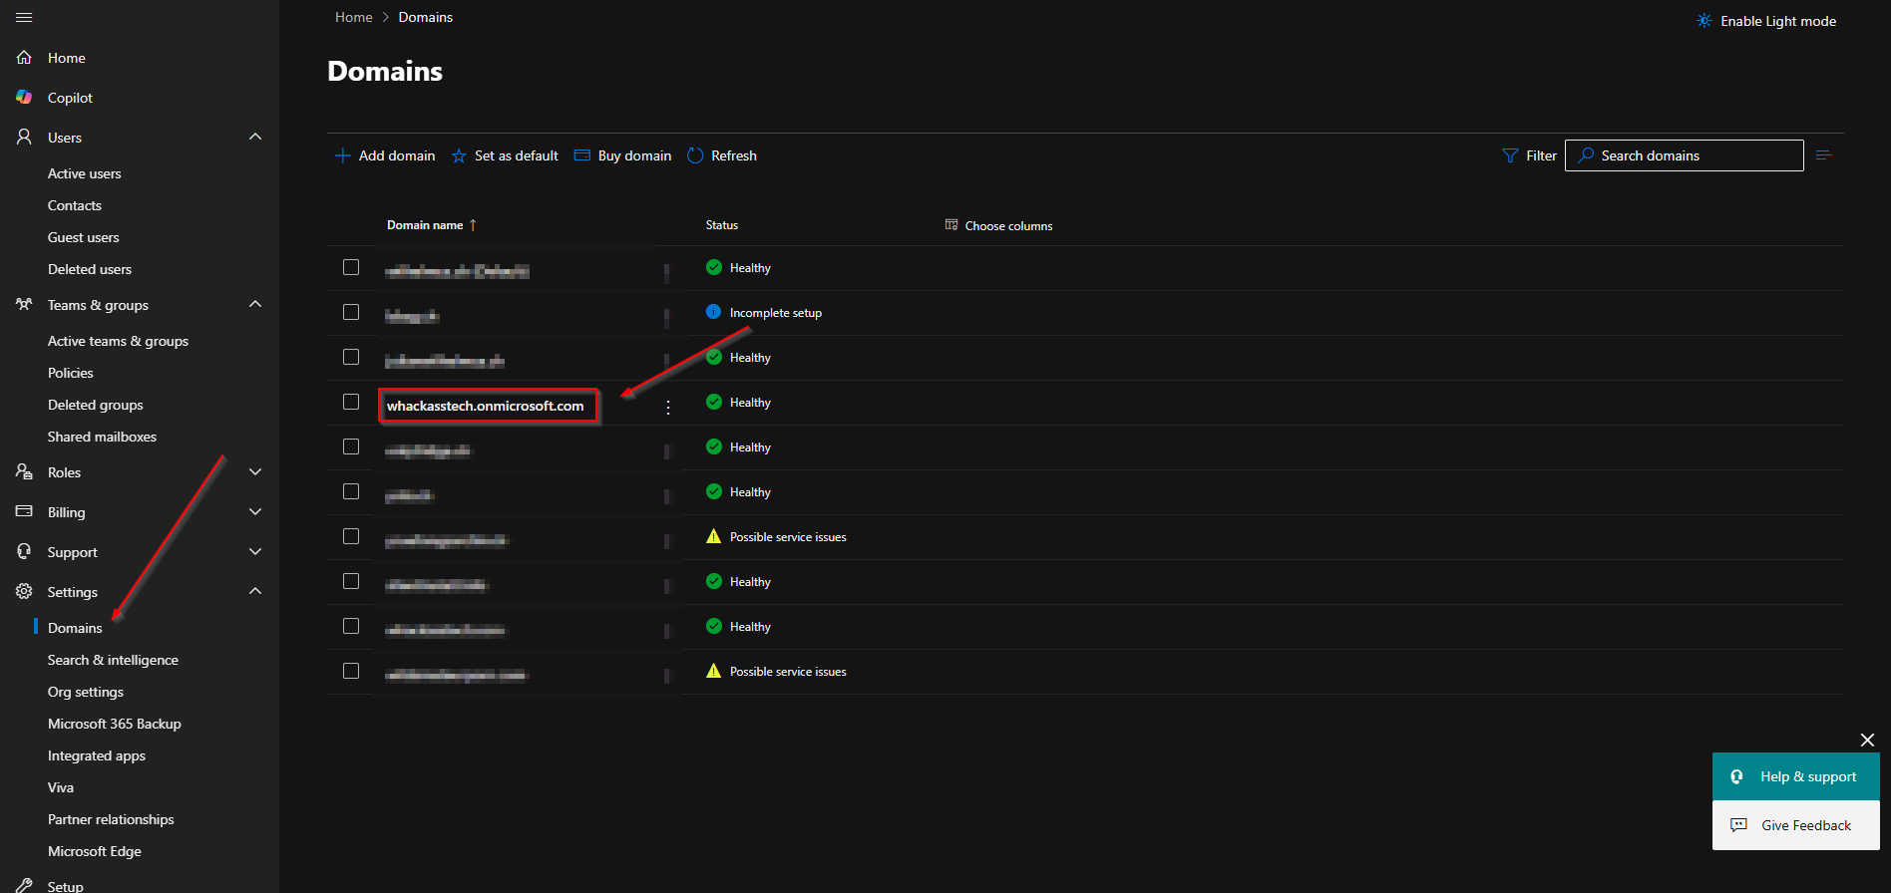Click into the Search domains field
Viewport: 1891px width, 893px height.
click(x=1685, y=155)
